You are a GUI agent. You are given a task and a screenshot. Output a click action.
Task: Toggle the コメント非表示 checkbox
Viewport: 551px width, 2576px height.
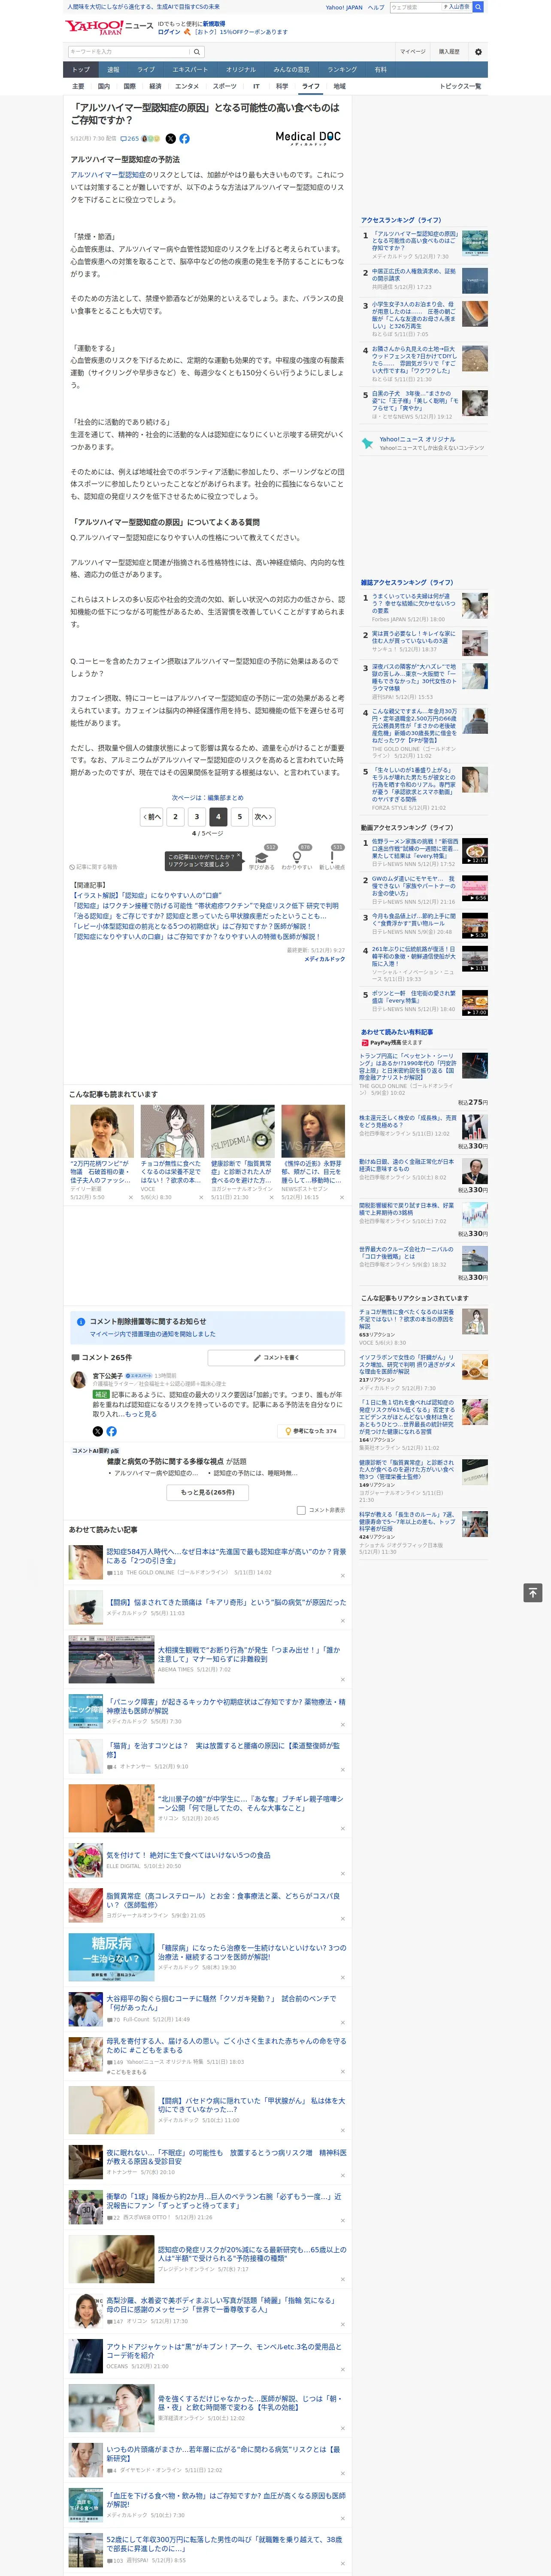(301, 1510)
